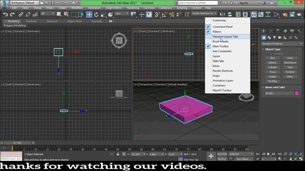Activate Select and Place tool
Screen dimensions: 305x171
(111, 14)
